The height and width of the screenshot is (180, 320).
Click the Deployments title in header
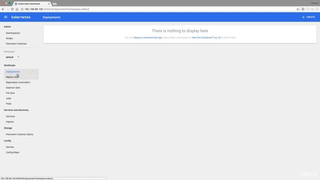(x=51, y=17)
